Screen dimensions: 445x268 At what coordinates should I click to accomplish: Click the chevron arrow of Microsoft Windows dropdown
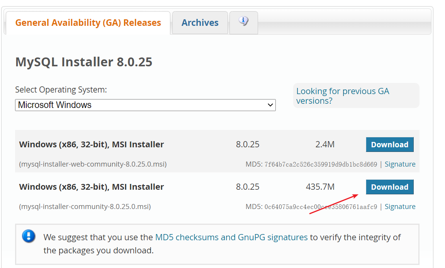[270, 105]
